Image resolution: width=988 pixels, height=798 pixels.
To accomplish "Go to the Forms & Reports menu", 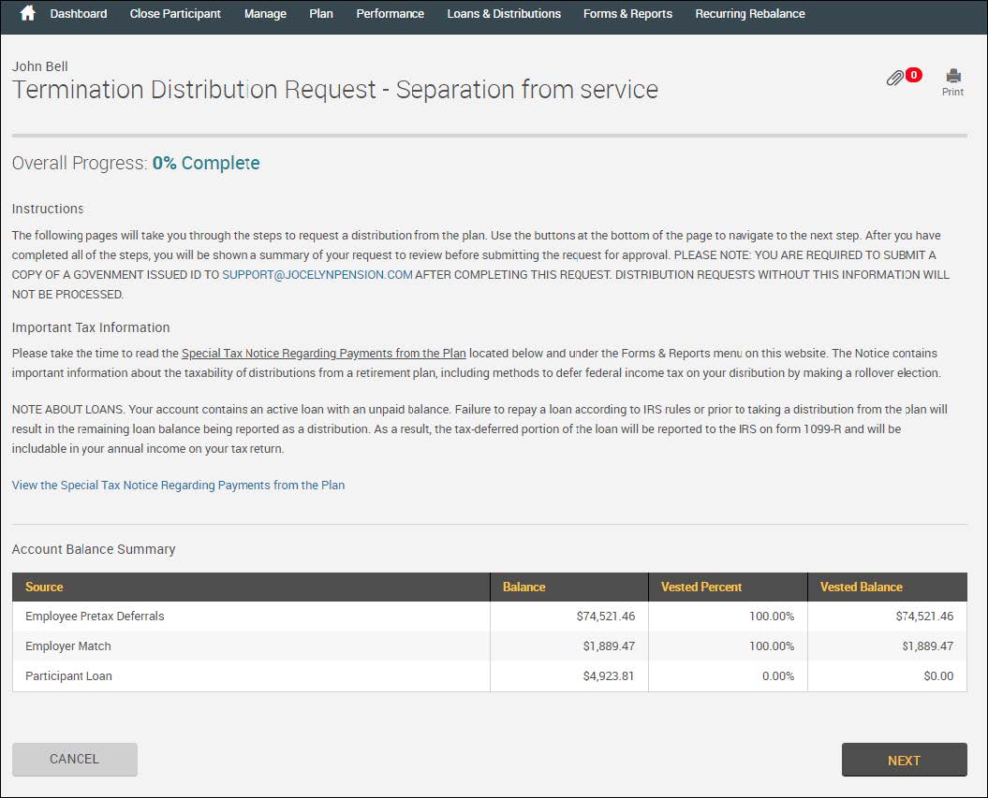I will pos(627,14).
